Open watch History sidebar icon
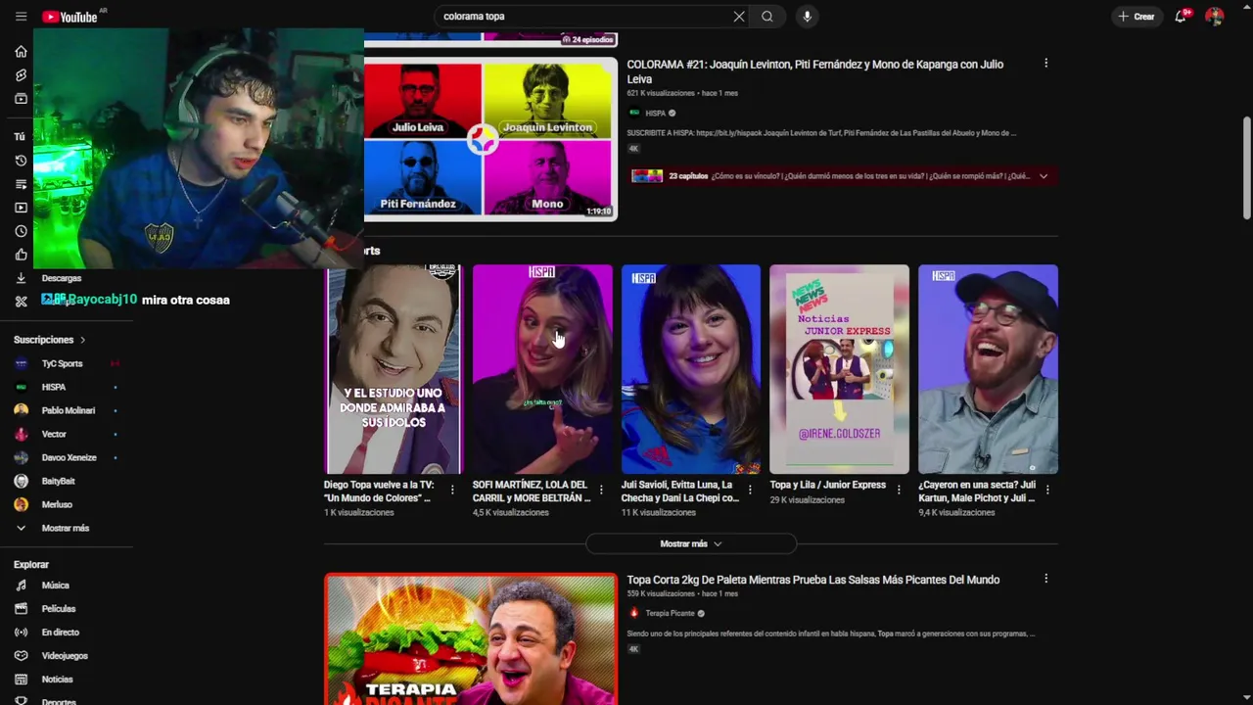The height and width of the screenshot is (705, 1253). coord(21,161)
